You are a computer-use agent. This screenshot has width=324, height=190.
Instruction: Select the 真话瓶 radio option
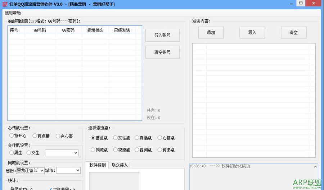pyautogui.click(x=137, y=138)
